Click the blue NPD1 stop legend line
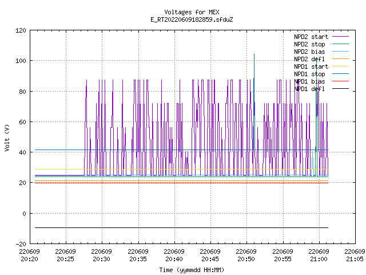The width and height of the screenshot is (366, 275). point(340,74)
